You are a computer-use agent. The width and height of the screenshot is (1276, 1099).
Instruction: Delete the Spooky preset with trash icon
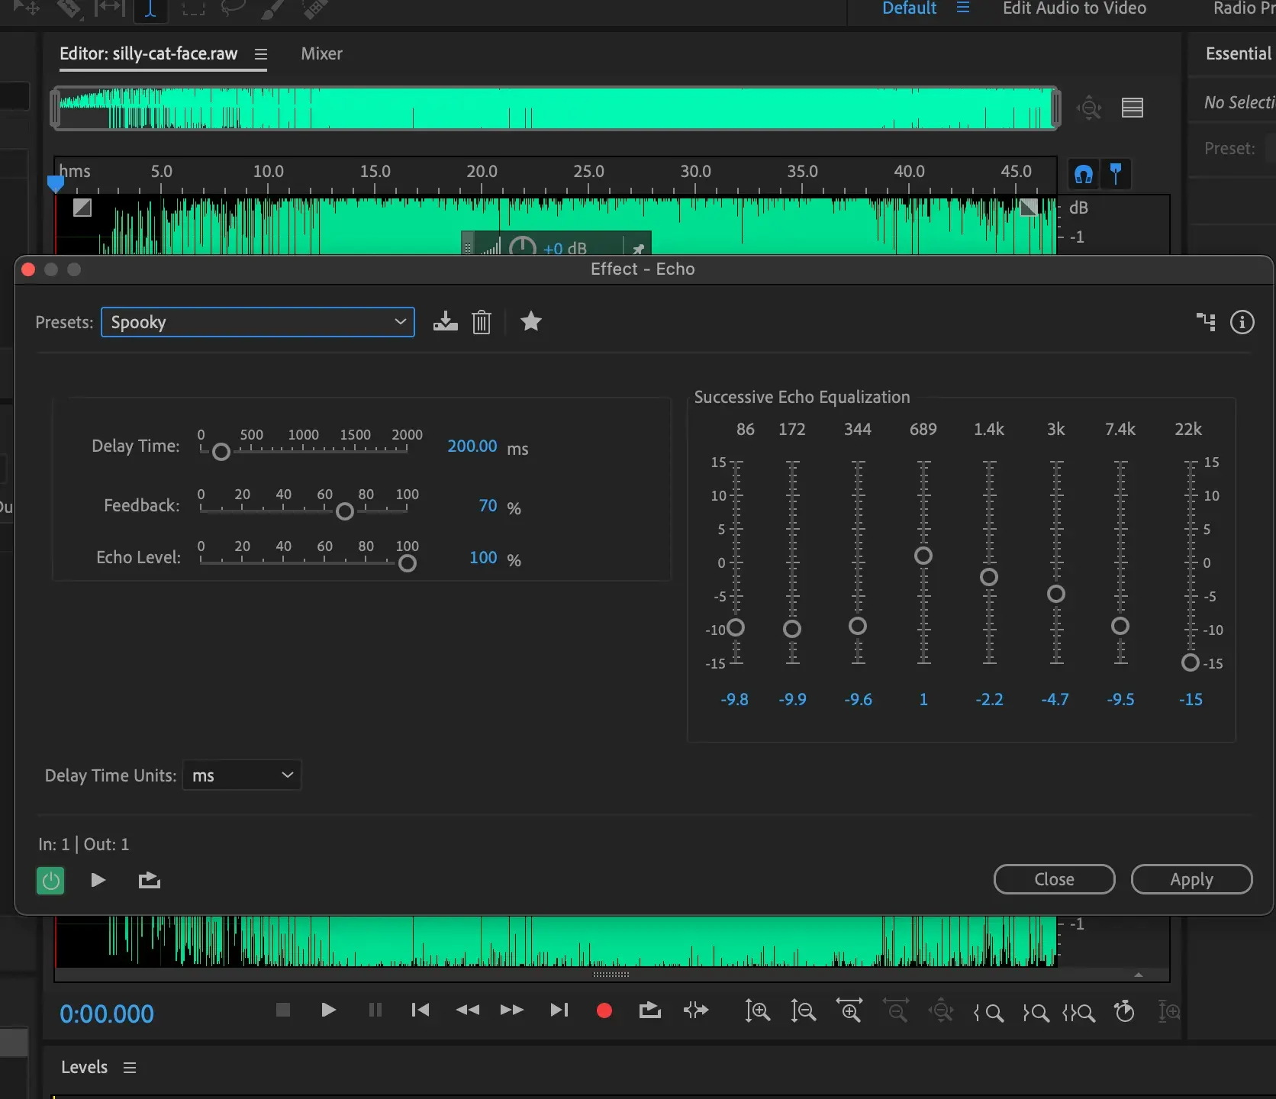click(x=482, y=322)
